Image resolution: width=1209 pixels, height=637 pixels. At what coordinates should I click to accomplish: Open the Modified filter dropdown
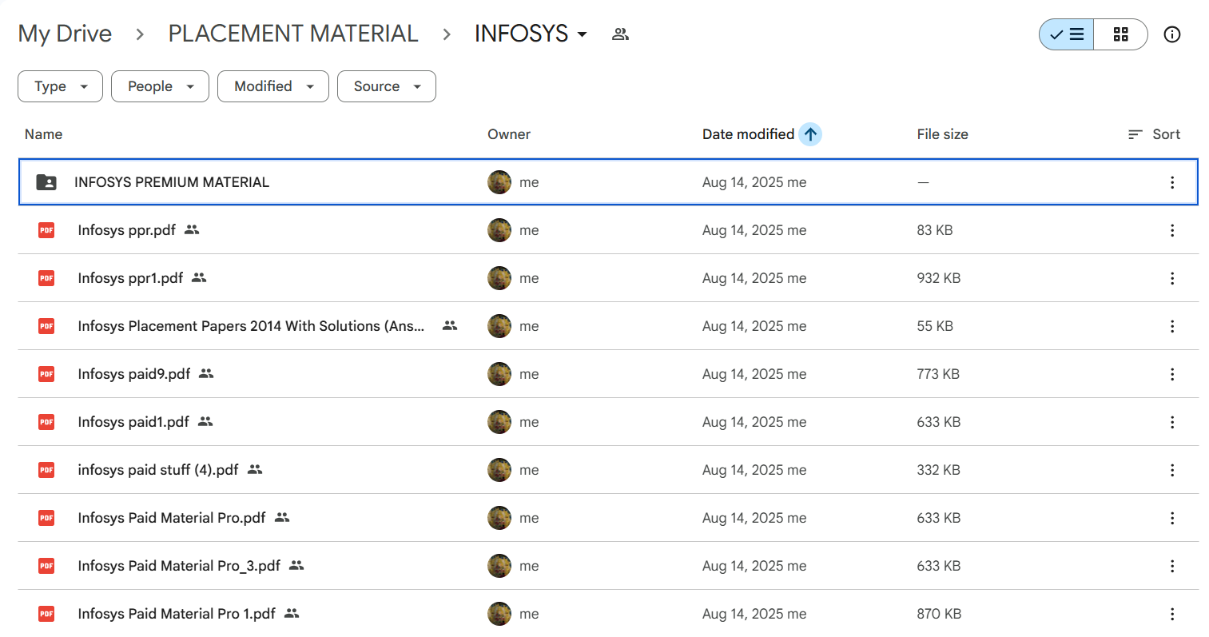click(272, 86)
